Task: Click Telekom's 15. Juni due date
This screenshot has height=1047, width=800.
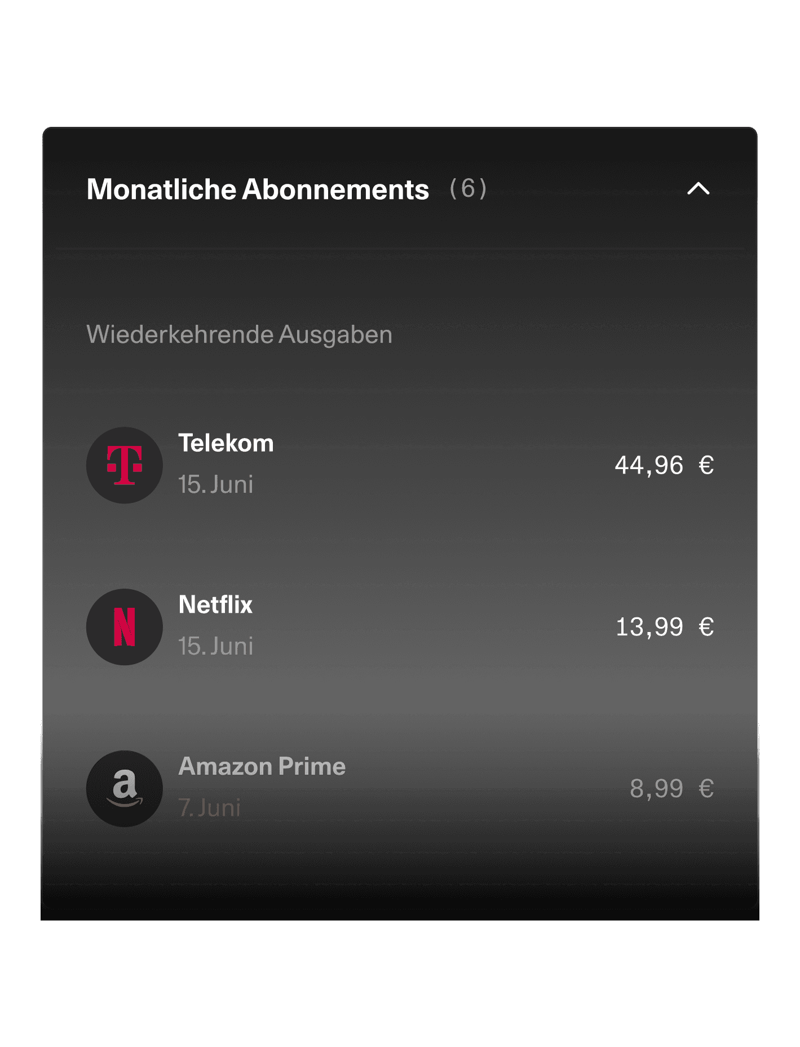Action: 216,485
